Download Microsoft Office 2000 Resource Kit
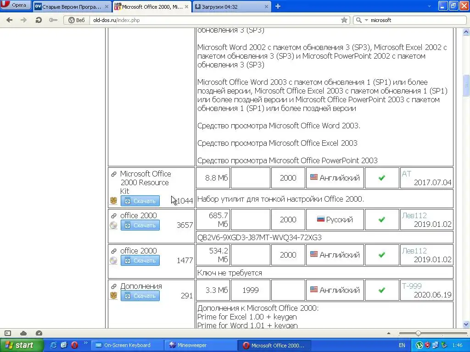 [x=140, y=201]
